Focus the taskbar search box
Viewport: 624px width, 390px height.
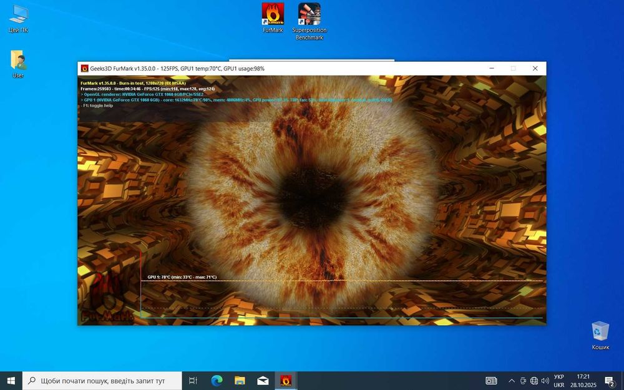102,381
